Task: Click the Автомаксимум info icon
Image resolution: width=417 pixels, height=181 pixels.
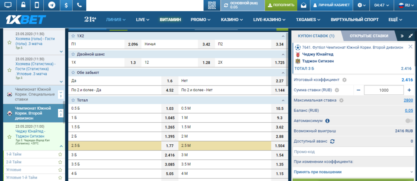Action: click(327, 121)
